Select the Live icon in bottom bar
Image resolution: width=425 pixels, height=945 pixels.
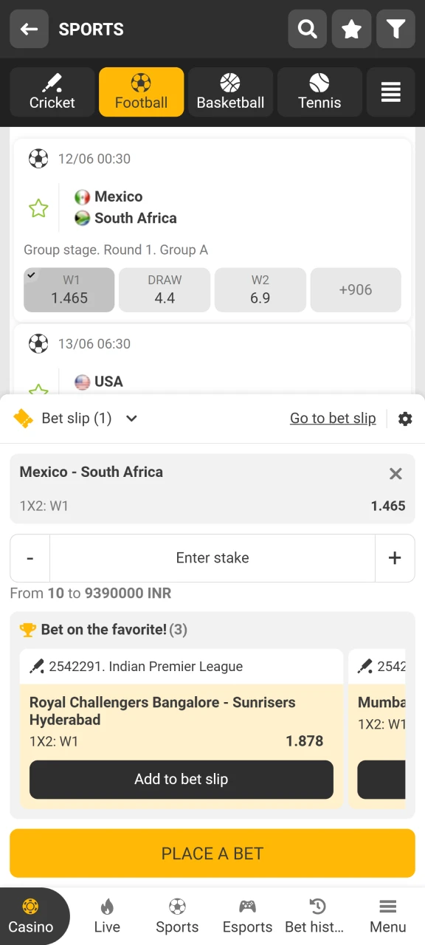(x=107, y=915)
